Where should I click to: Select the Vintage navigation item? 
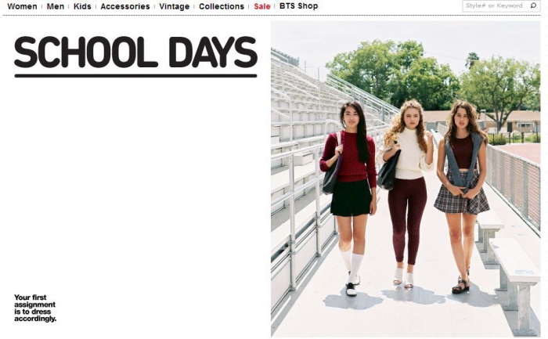[x=174, y=6]
